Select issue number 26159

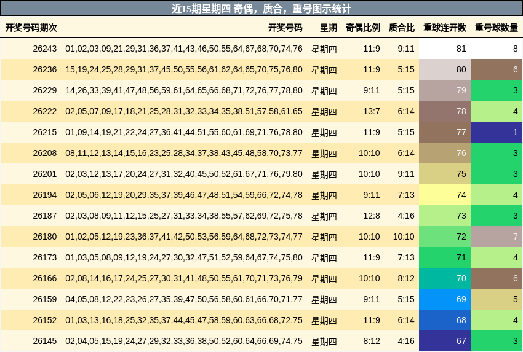coord(45,299)
